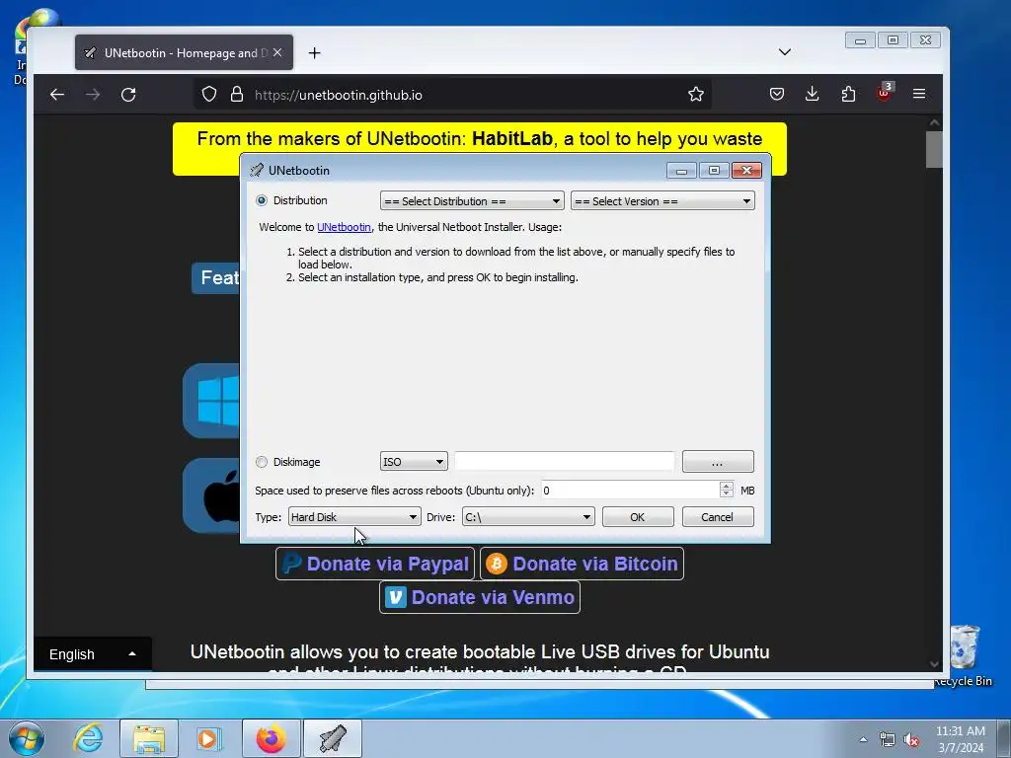
Task: Open Internet Explorer from the taskbar
Action: point(88,738)
